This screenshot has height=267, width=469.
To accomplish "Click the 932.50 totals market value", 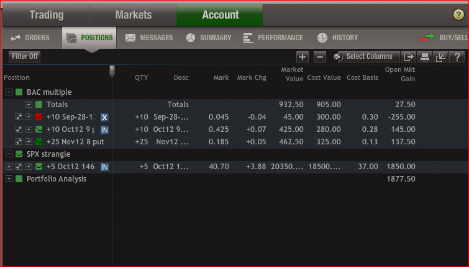I will coord(291,105).
